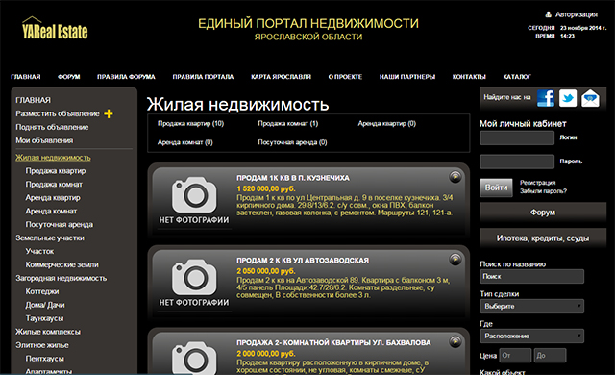Select Дома/ Дачи in sidebar
Viewport: 615px width, 375px height.
click(x=45, y=305)
